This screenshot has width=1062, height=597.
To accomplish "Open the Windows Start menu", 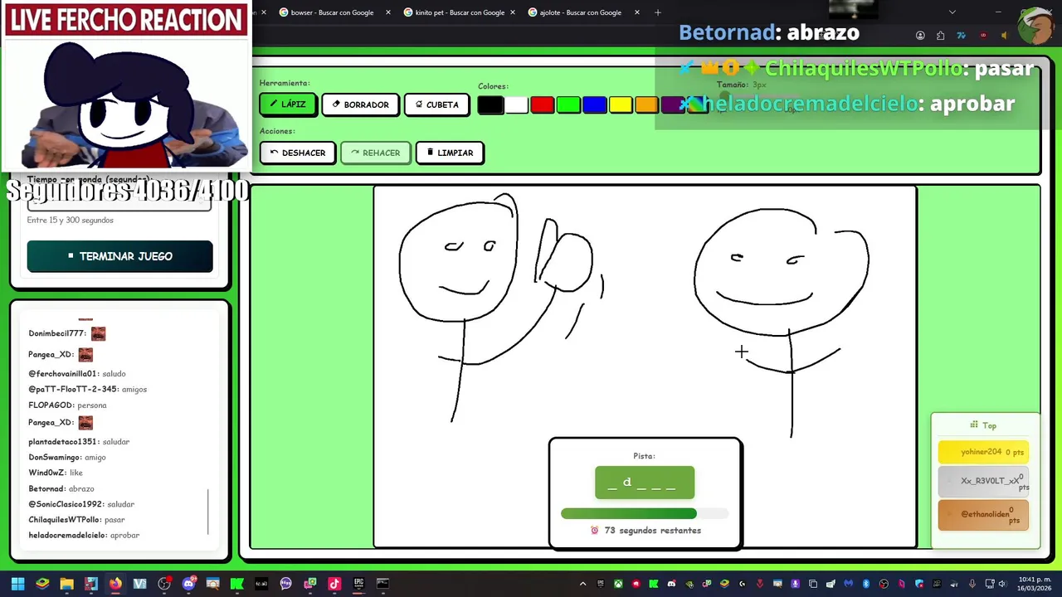I will coord(17,584).
